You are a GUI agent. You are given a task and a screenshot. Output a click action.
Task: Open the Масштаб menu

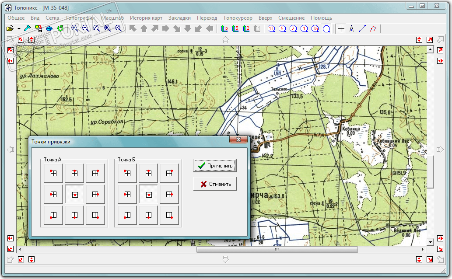coord(113,18)
